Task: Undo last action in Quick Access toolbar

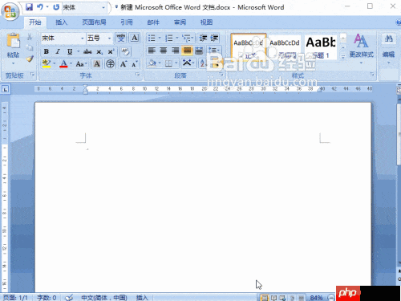Action: click(x=40, y=7)
